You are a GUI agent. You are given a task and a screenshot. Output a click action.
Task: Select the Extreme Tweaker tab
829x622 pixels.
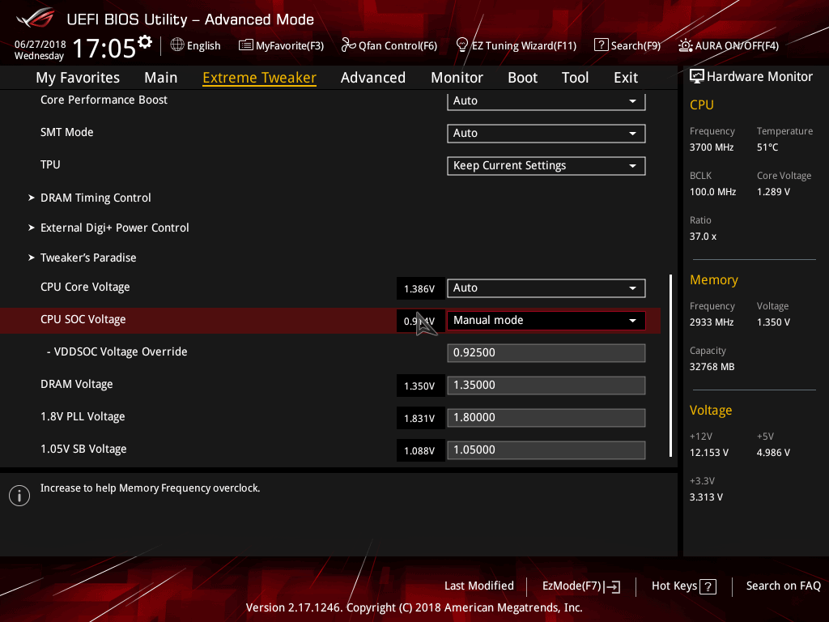coord(259,78)
